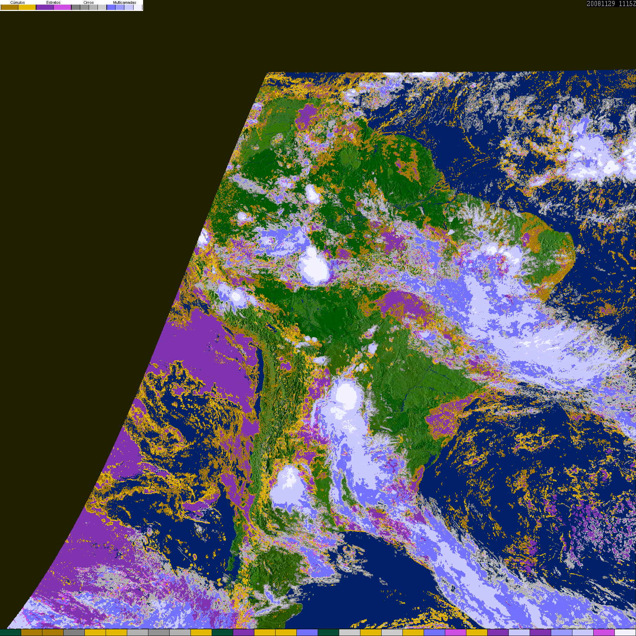Screen dimensions: 636x636
Task: Choose the second-darkest grey Cirros swatch
Action: tap(84, 7)
